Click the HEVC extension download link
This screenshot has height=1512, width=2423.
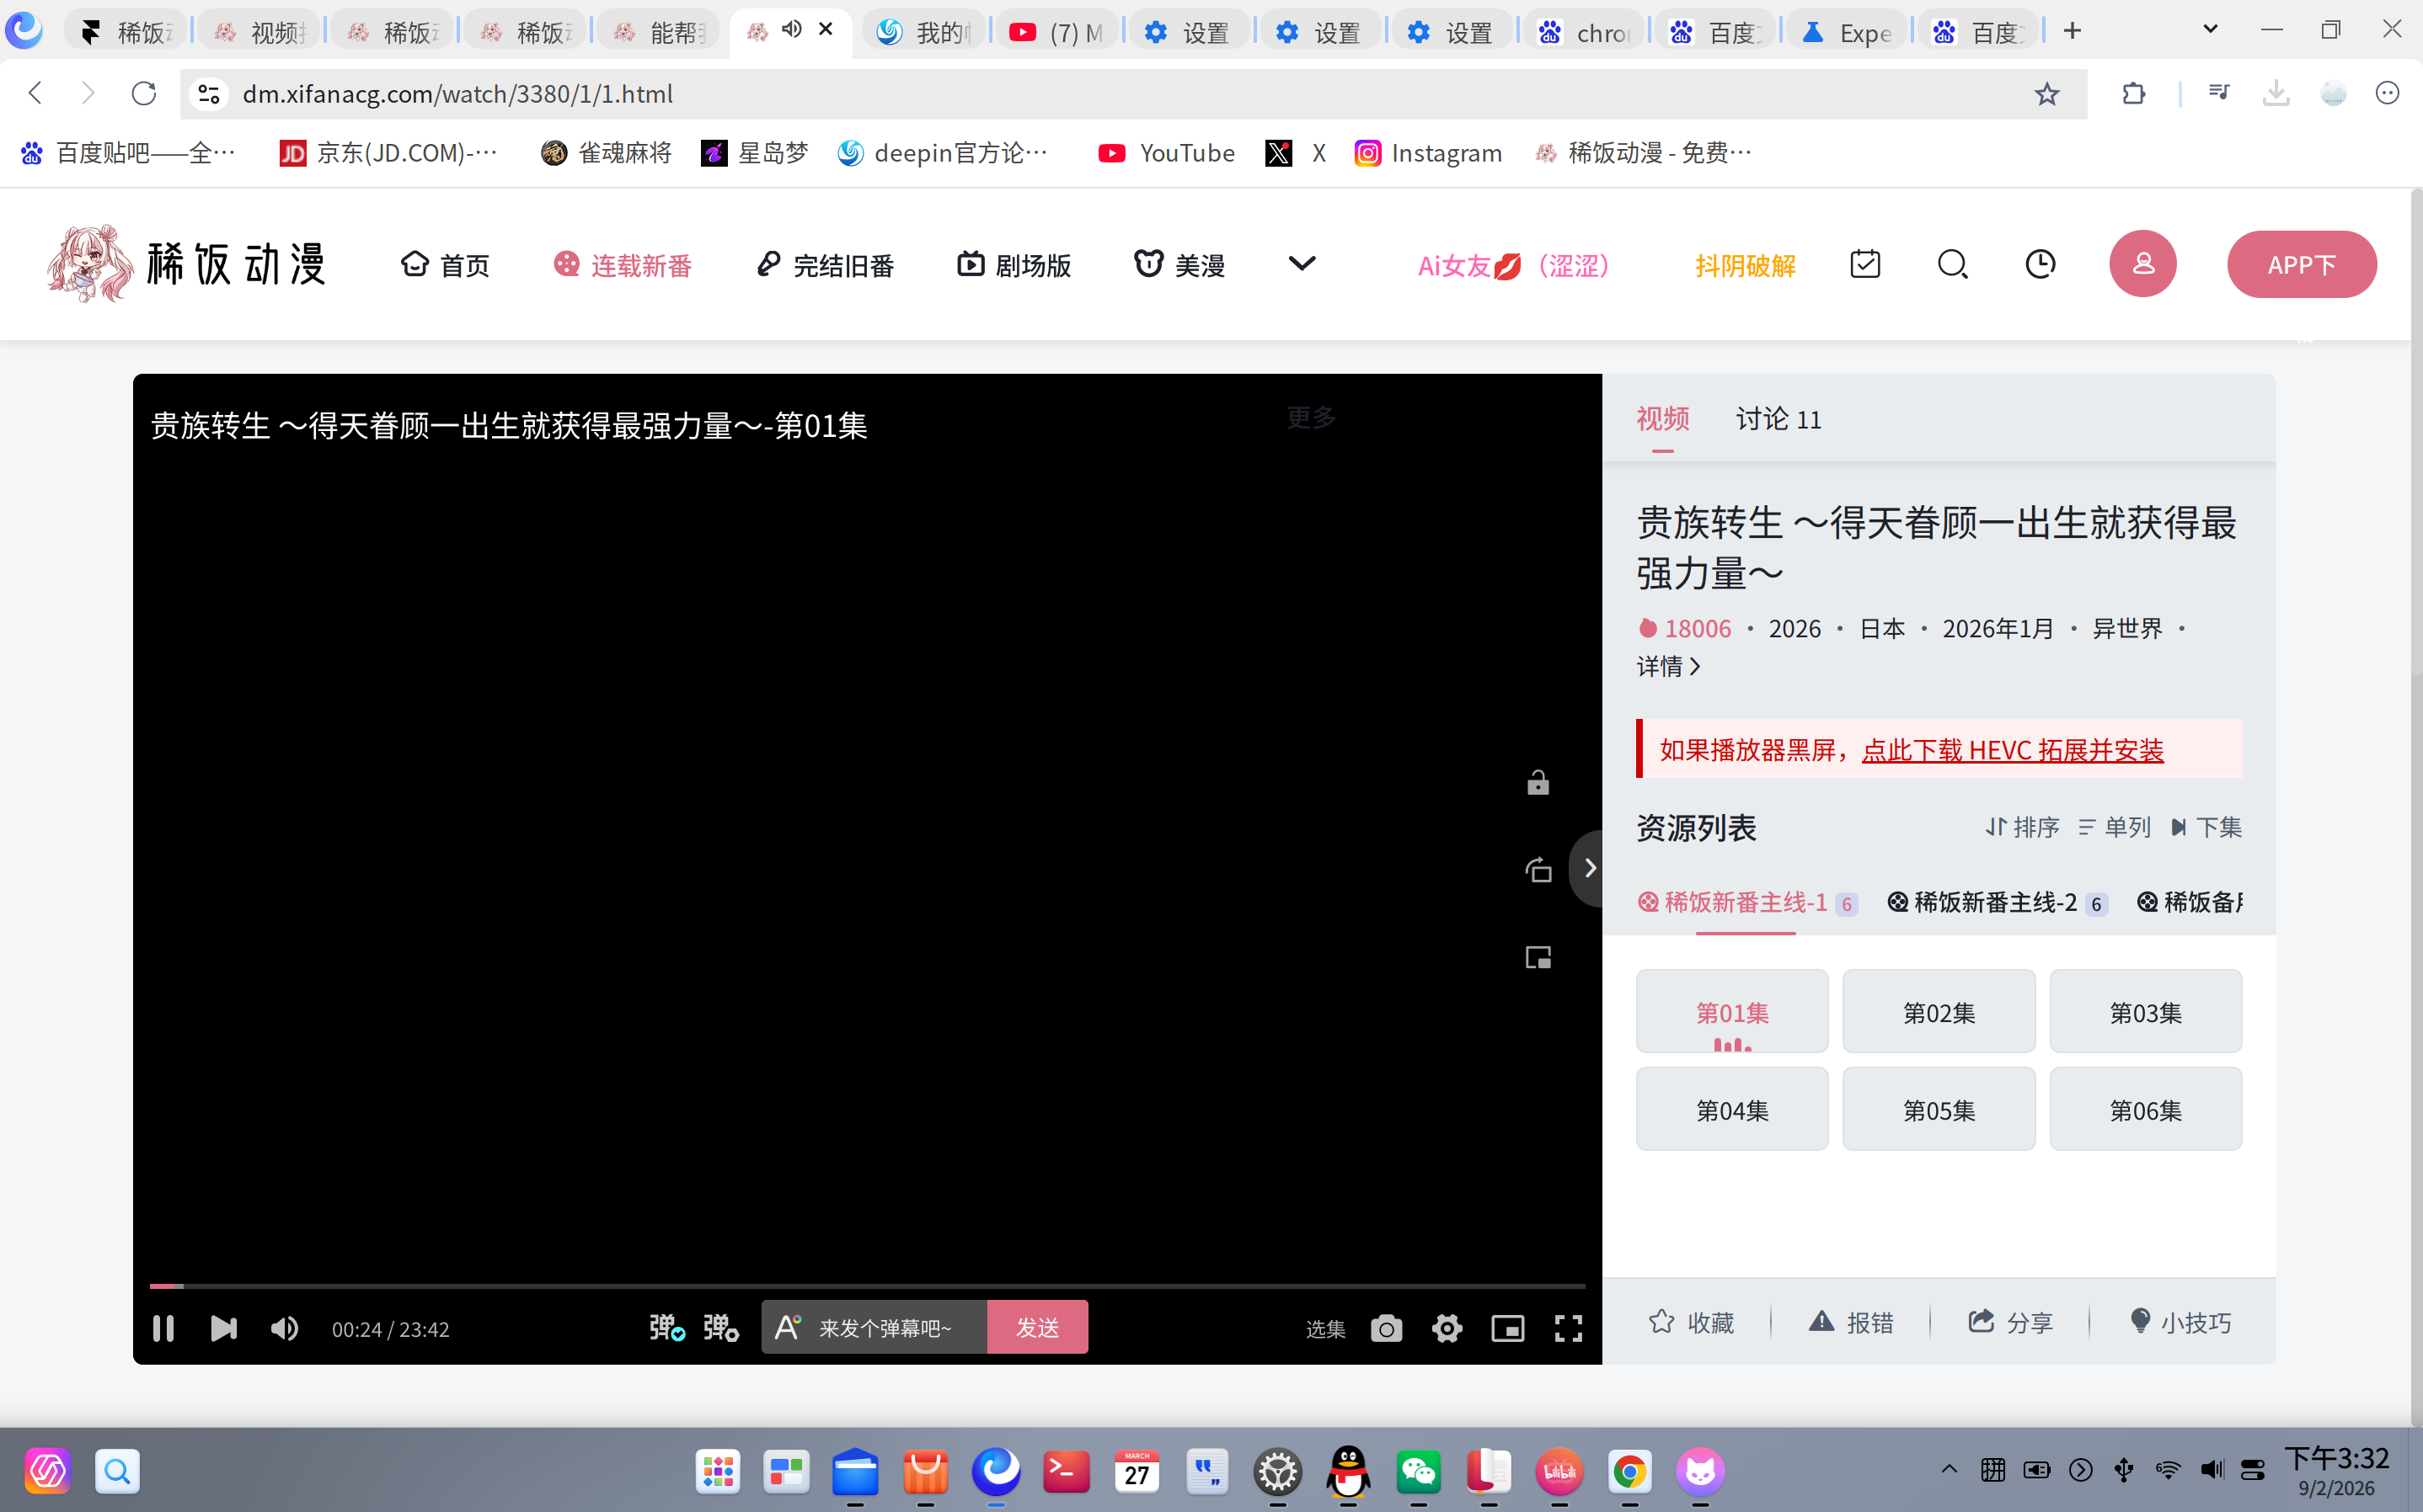coord(2012,750)
